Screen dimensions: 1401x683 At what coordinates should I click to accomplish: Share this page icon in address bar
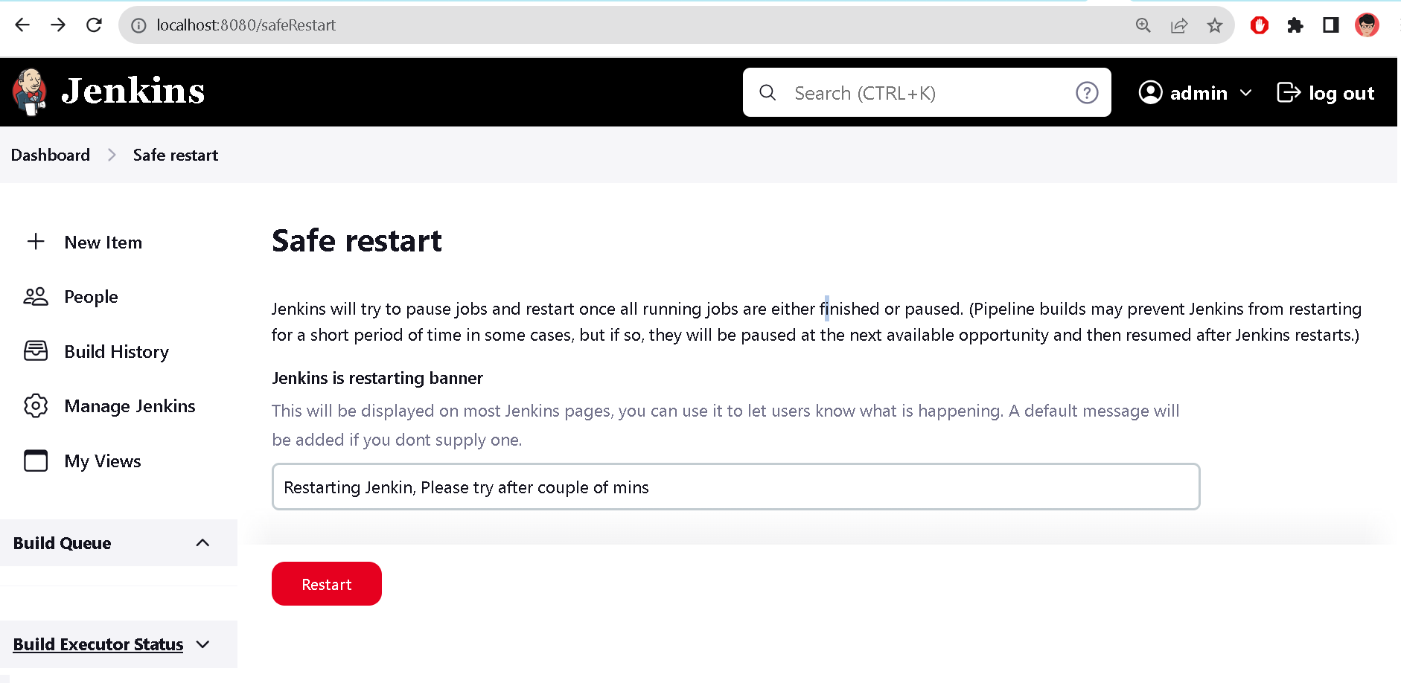coord(1179,25)
